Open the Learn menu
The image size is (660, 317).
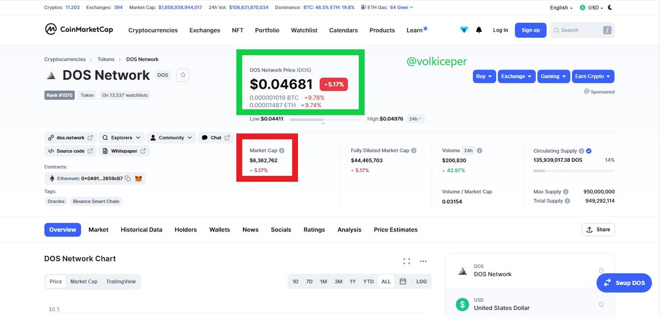click(415, 30)
